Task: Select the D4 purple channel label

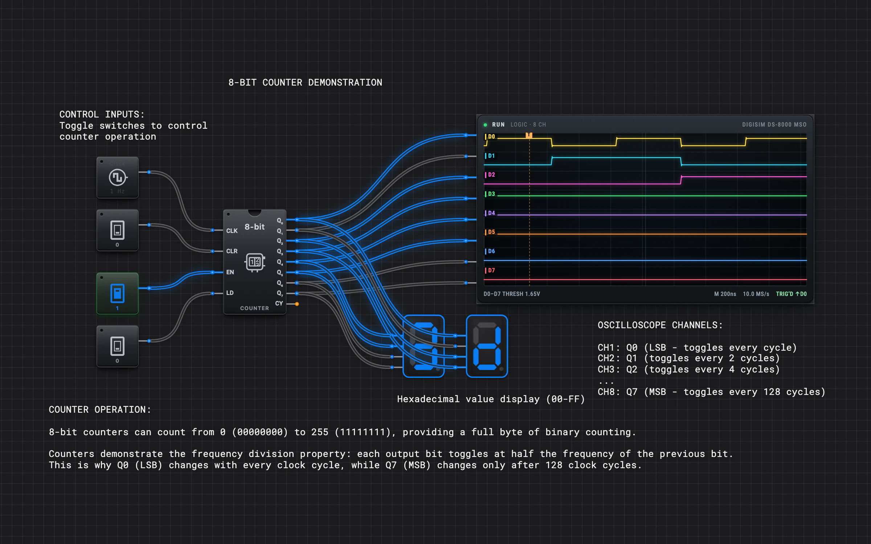Action: point(490,213)
